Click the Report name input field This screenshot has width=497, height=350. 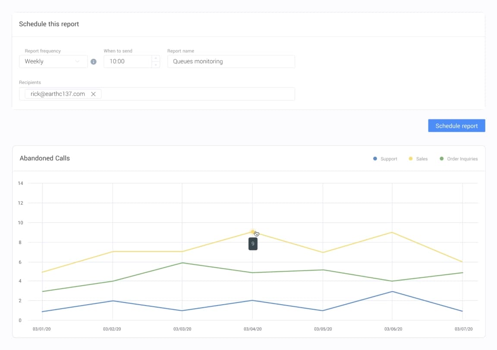[x=231, y=61]
